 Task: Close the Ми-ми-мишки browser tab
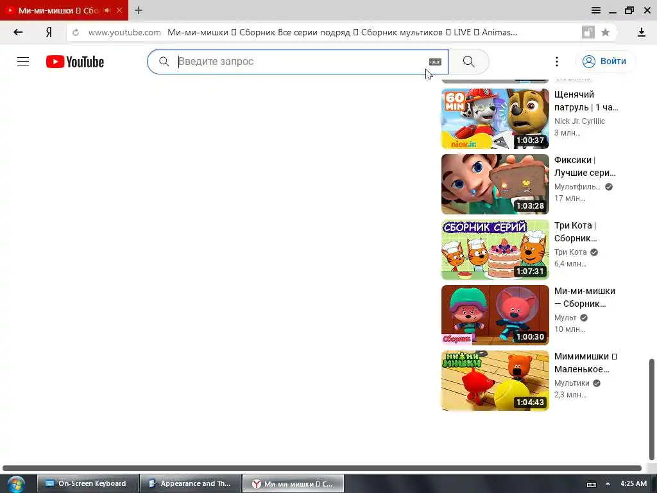pyautogui.click(x=119, y=10)
